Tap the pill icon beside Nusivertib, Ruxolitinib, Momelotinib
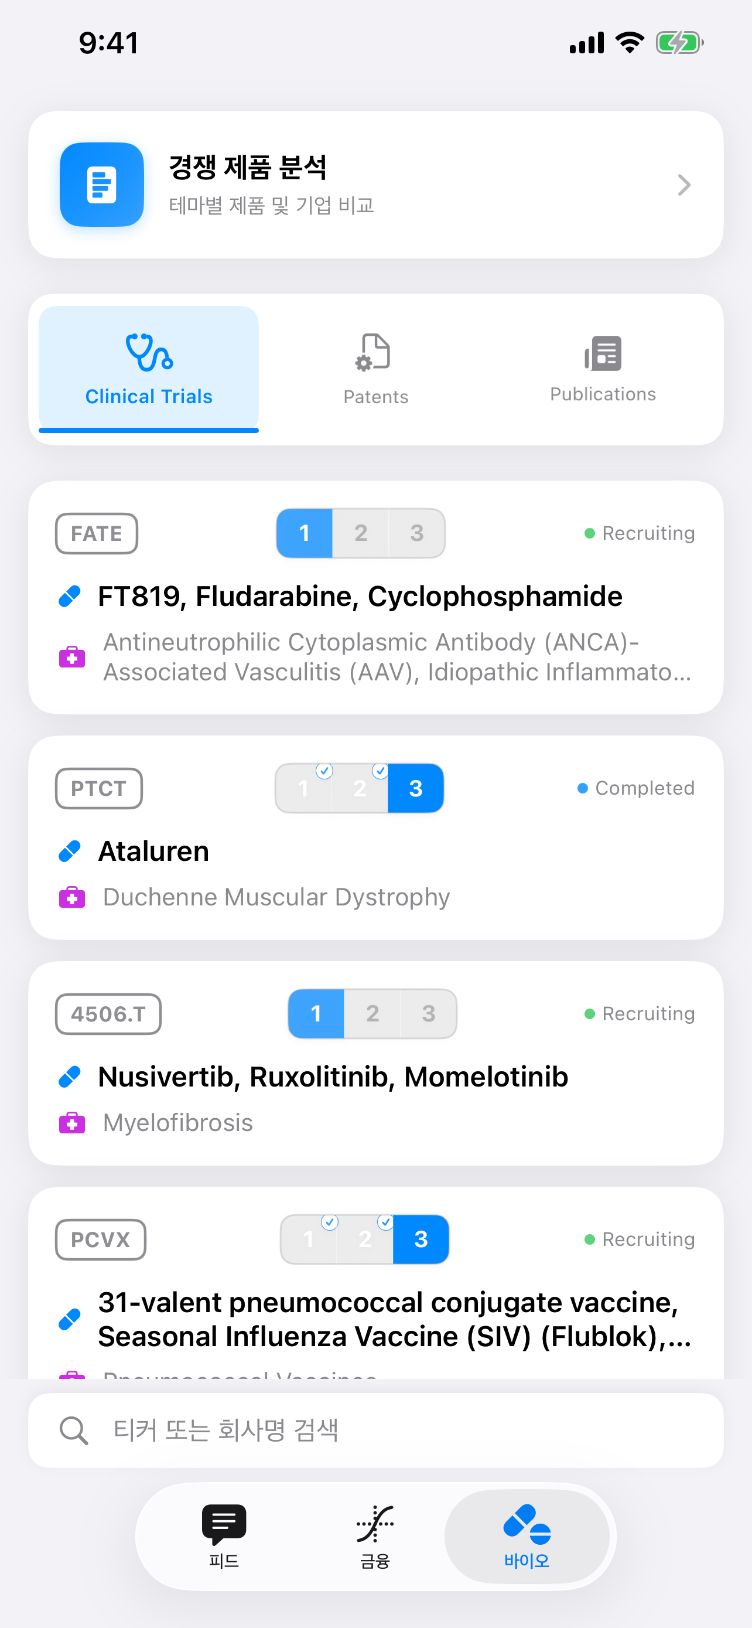752x1628 pixels. (70, 1077)
